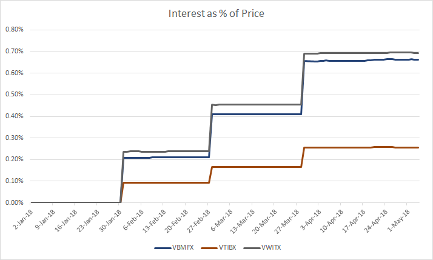This screenshot has width=433, height=260.
Task: Click the 0.30% y-axis label
Action: (x=15, y=138)
